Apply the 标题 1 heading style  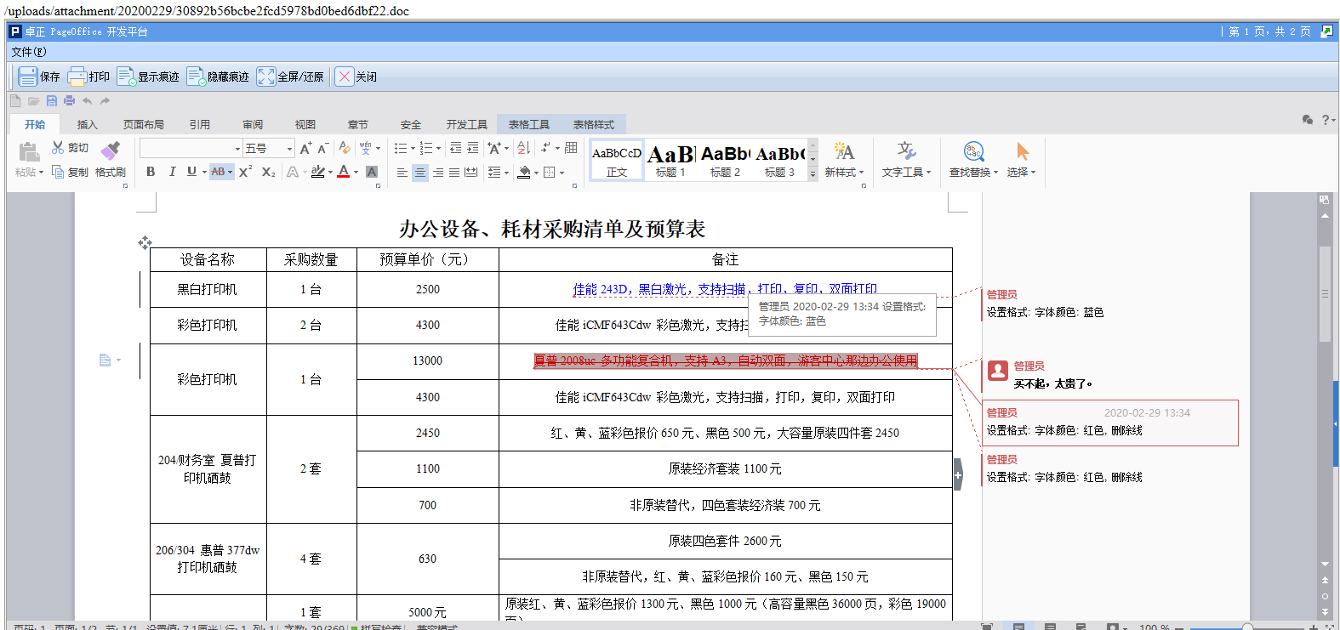click(670, 160)
